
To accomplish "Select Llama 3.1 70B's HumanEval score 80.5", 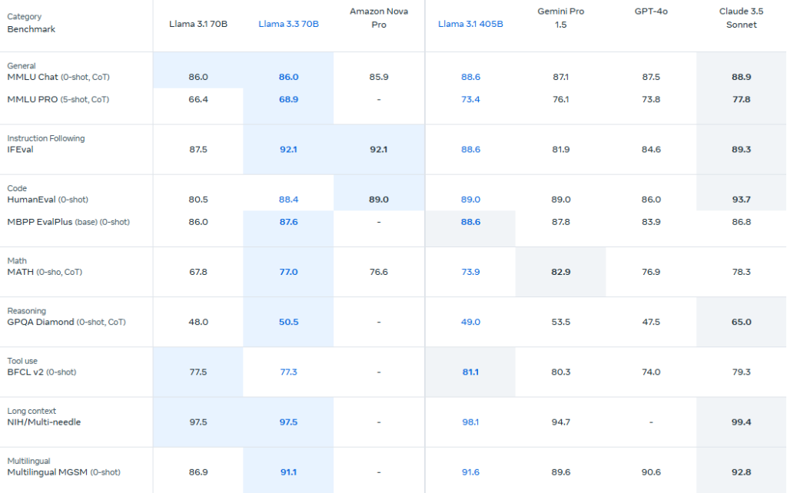I will pos(198,200).
